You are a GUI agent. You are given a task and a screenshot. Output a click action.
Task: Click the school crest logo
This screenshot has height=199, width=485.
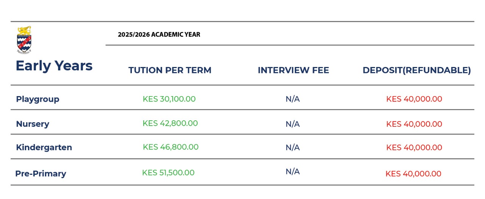click(24, 40)
